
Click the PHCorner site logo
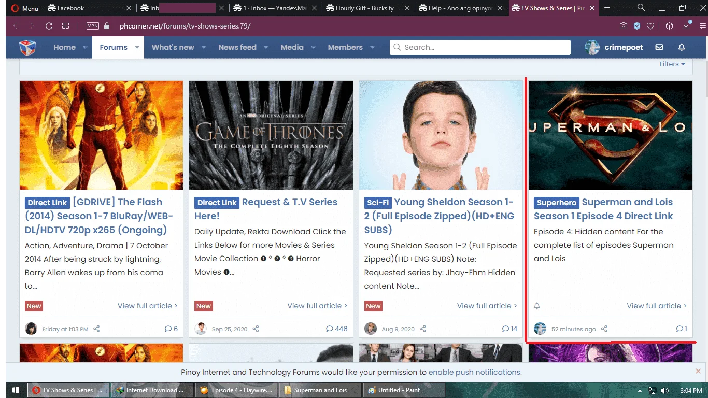pos(27,48)
